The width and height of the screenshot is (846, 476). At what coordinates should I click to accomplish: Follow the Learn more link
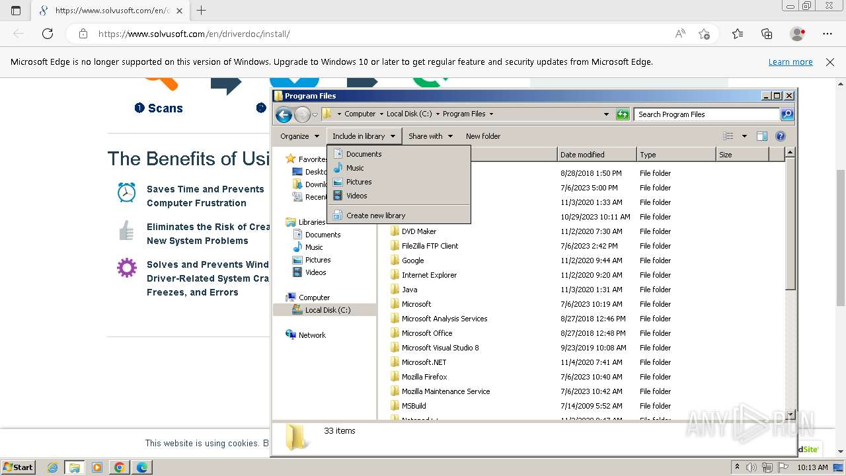pos(790,62)
